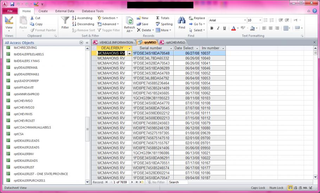Viewport: 320px width, 193px height.
Task: Close the current document tab X
Action: point(314,42)
